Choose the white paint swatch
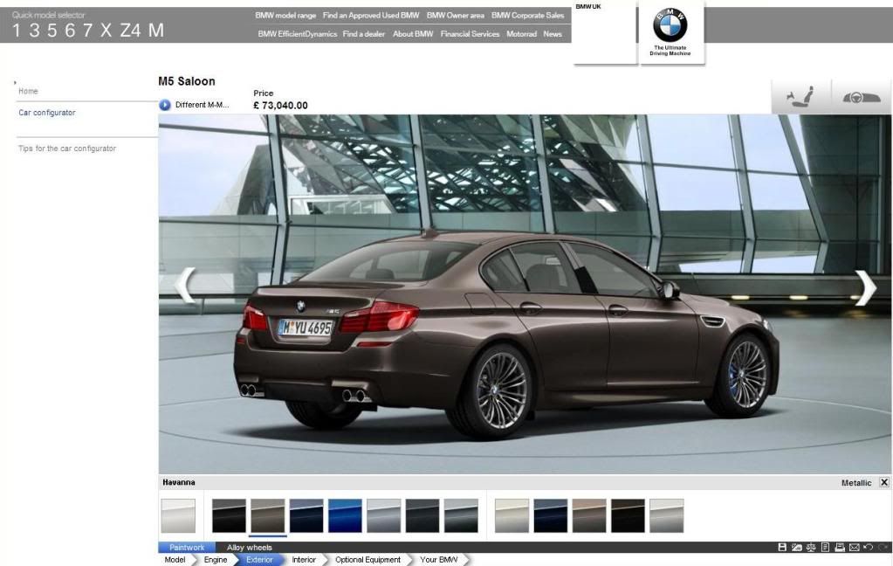893x566 pixels. coord(178,516)
